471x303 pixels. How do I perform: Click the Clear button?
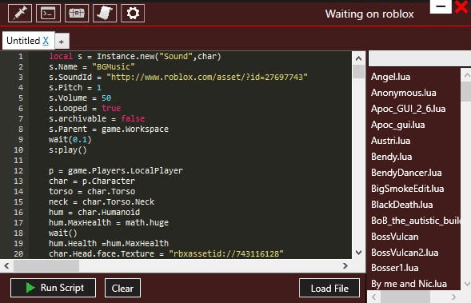(x=122, y=288)
